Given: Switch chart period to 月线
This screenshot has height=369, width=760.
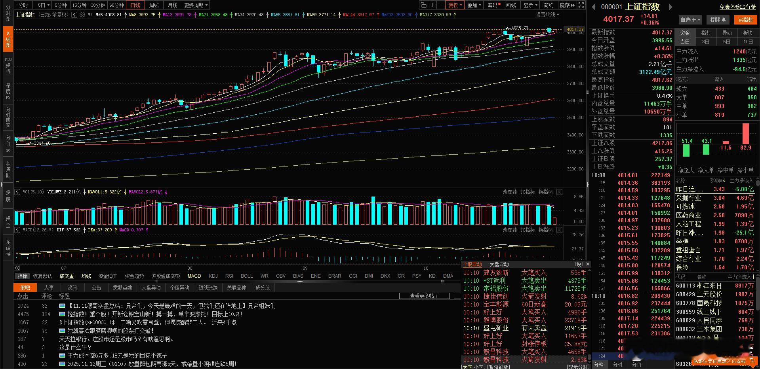Looking at the screenshot, I should [173, 5].
